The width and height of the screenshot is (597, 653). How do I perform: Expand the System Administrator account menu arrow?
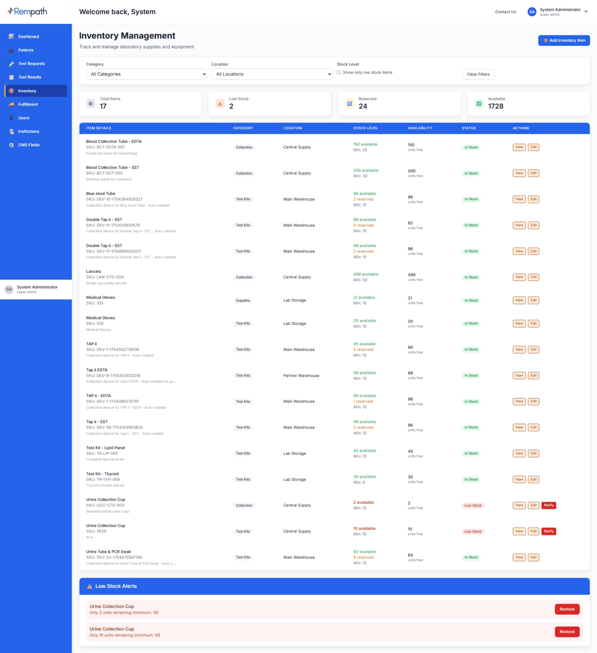pos(586,12)
